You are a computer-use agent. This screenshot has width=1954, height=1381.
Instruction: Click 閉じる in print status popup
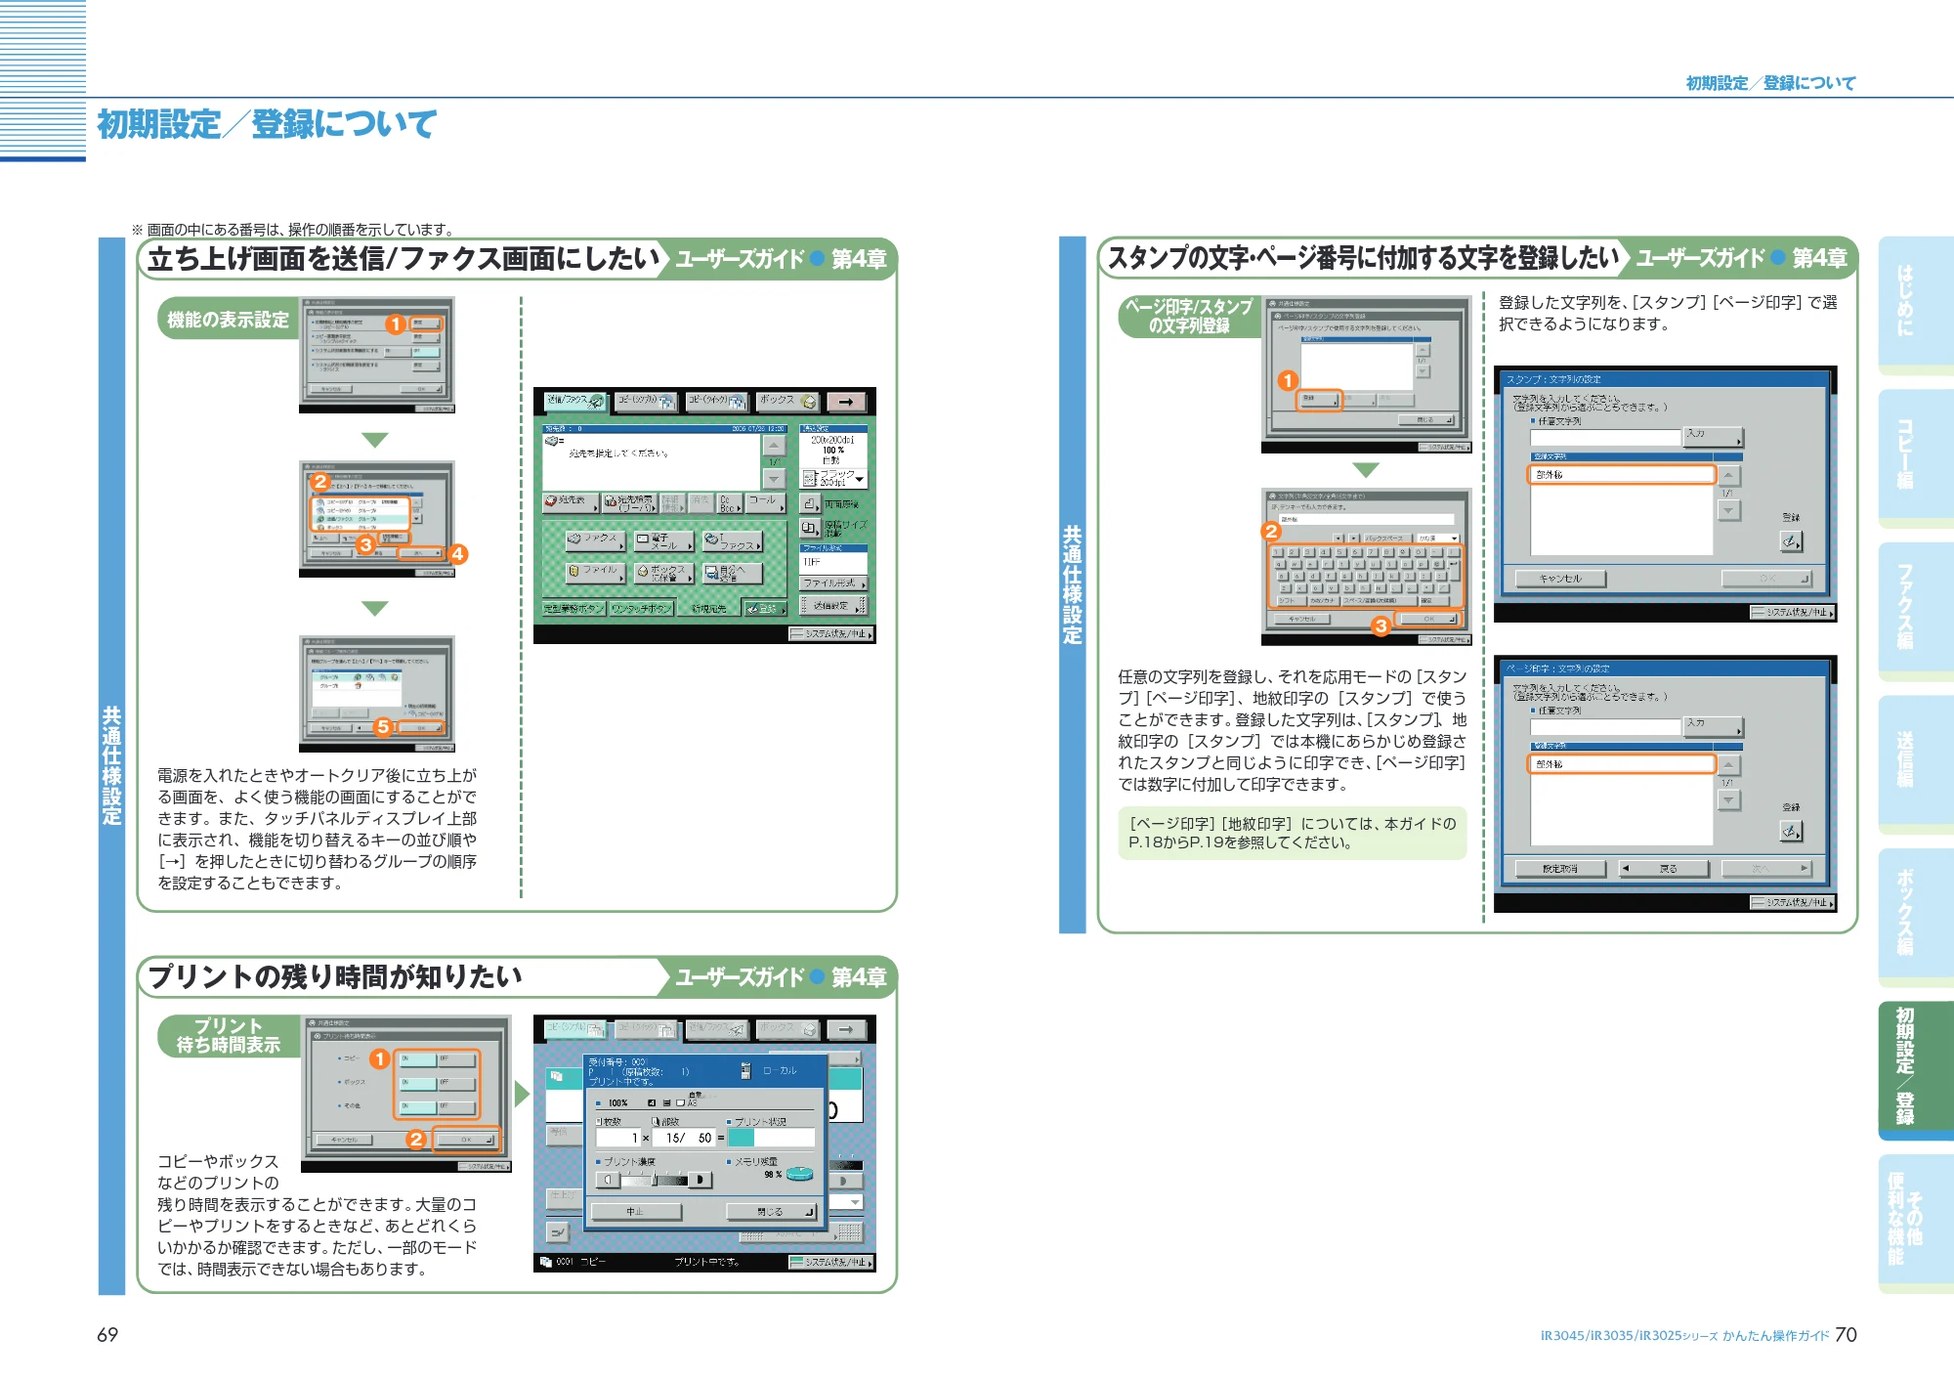coord(771,1212)
